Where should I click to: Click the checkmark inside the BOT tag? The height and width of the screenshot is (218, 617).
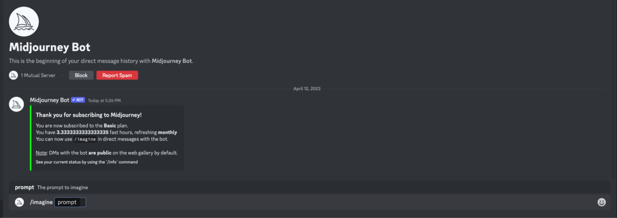(x=74, y=100)
